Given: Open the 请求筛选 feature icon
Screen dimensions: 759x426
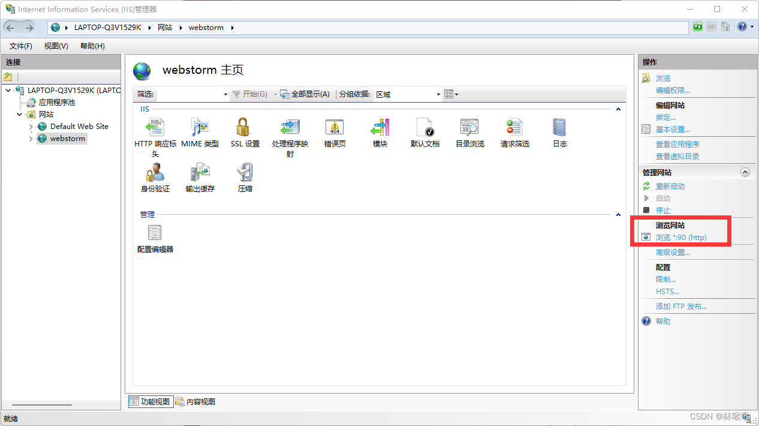Looking at the screenshot, I should (514, 127).
